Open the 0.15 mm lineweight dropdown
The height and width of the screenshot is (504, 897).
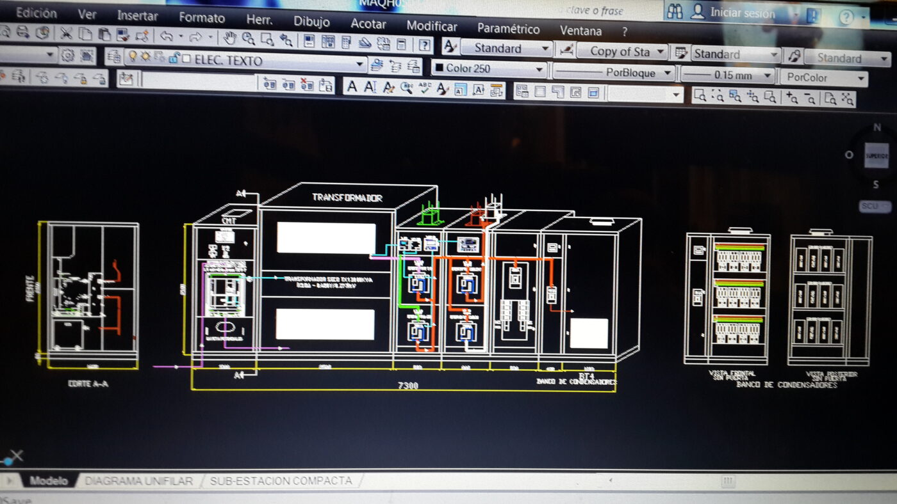(x=768, y=75)
